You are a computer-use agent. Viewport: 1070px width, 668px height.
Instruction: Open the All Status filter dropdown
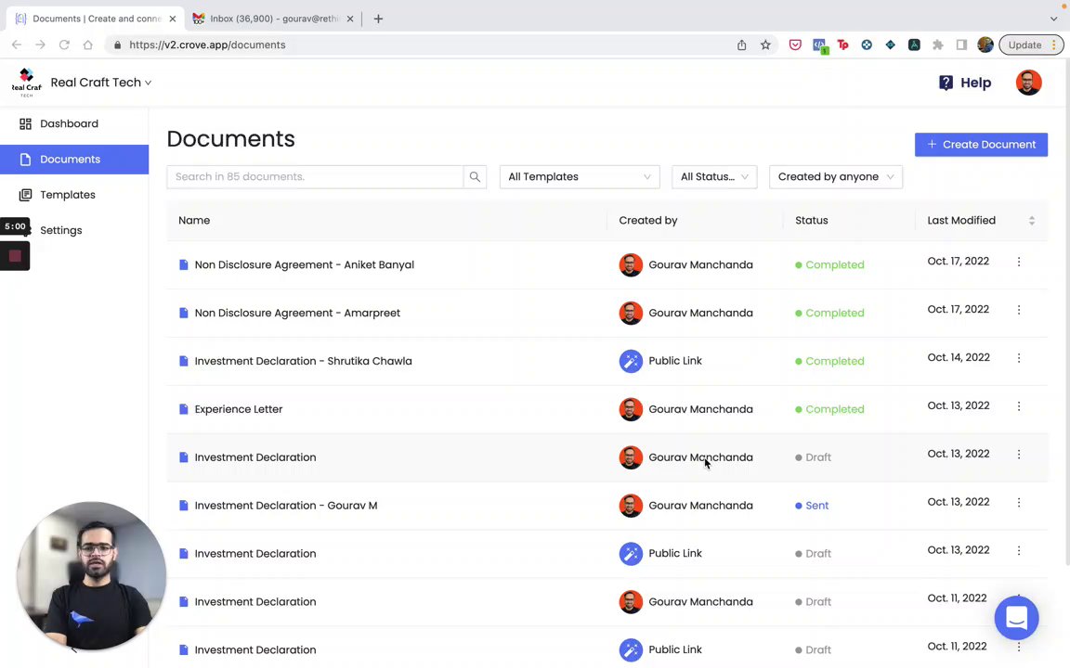pyautogui.click(x=713, y=177)
